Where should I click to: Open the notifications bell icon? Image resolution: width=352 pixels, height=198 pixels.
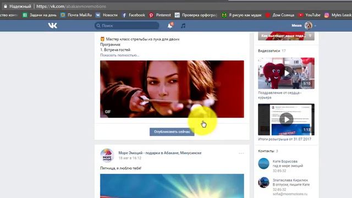[170, 26]
